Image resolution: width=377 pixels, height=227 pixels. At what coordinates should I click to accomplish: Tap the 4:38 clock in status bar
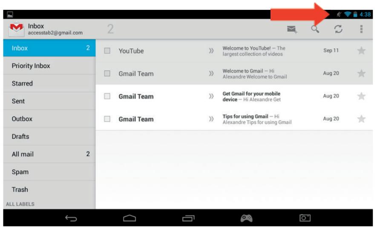pyautogui.click(x=365, y=14)
